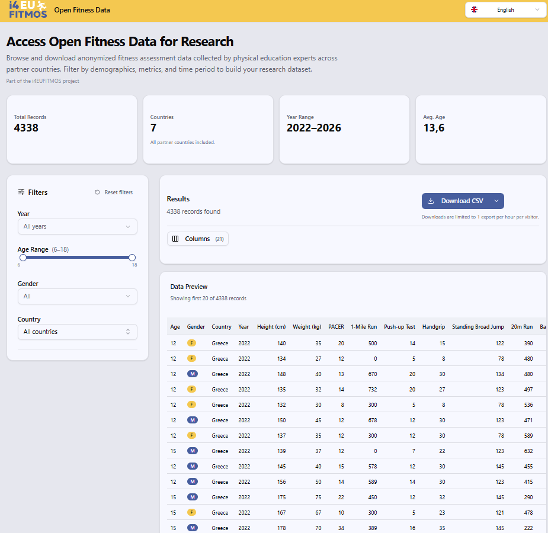
Task: Click the M gender badge in height 156 row
Action: pyautogui.click(x=193, y=481)
